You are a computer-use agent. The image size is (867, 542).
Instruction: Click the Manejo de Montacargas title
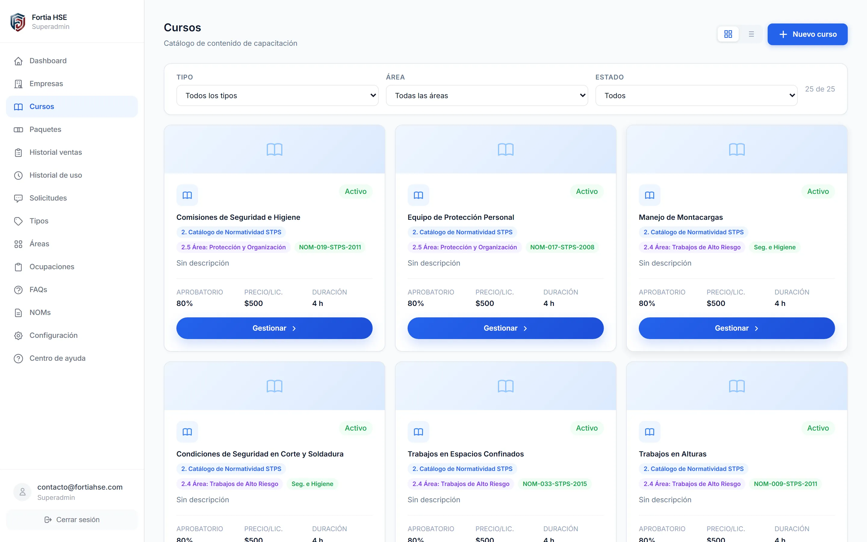pyautogui.click(x=681, y=218)
